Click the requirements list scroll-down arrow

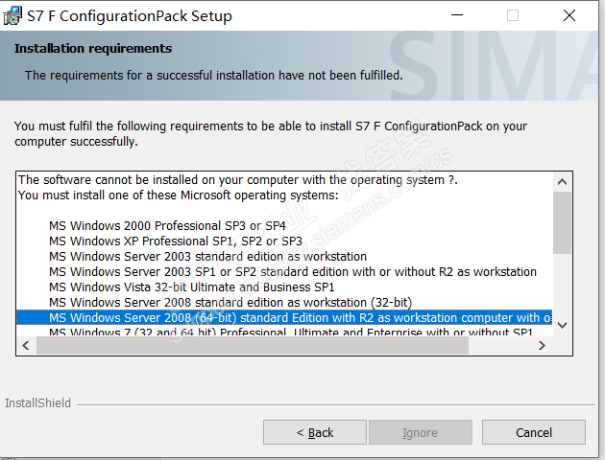coord(562,325)
